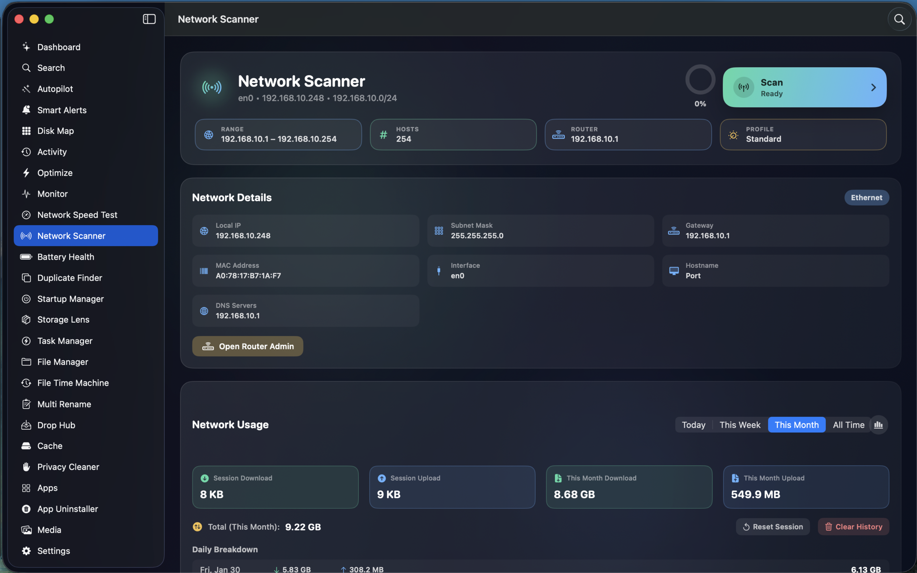
Task: Click the Subnet Mask 255.255.255.0 field
Action: pos(540,231)
